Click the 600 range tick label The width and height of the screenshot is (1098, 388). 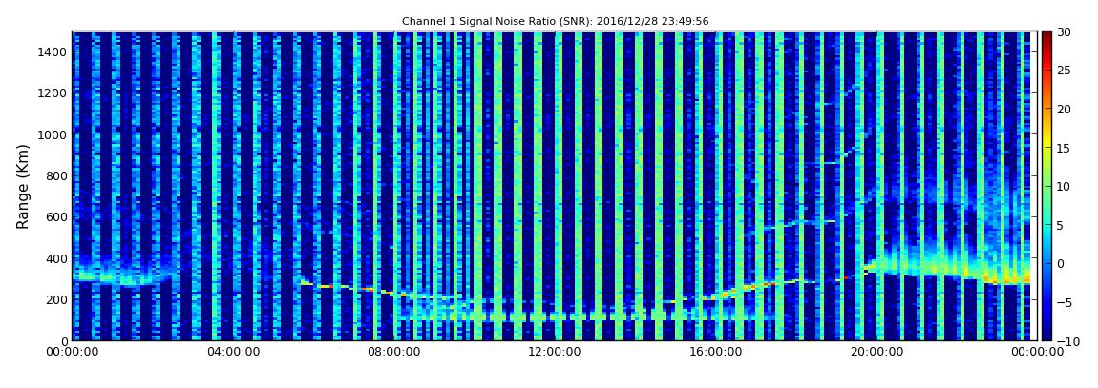tap(55, 216)
